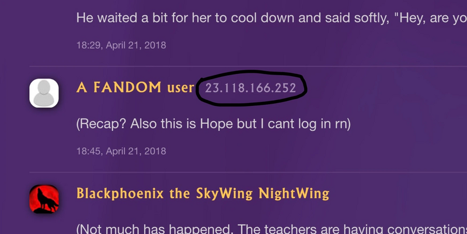The height and width of the screenshot is (234, 467).
Task: Click "NightWing" in the Blackphoenix username
Action: click(294, 194)
